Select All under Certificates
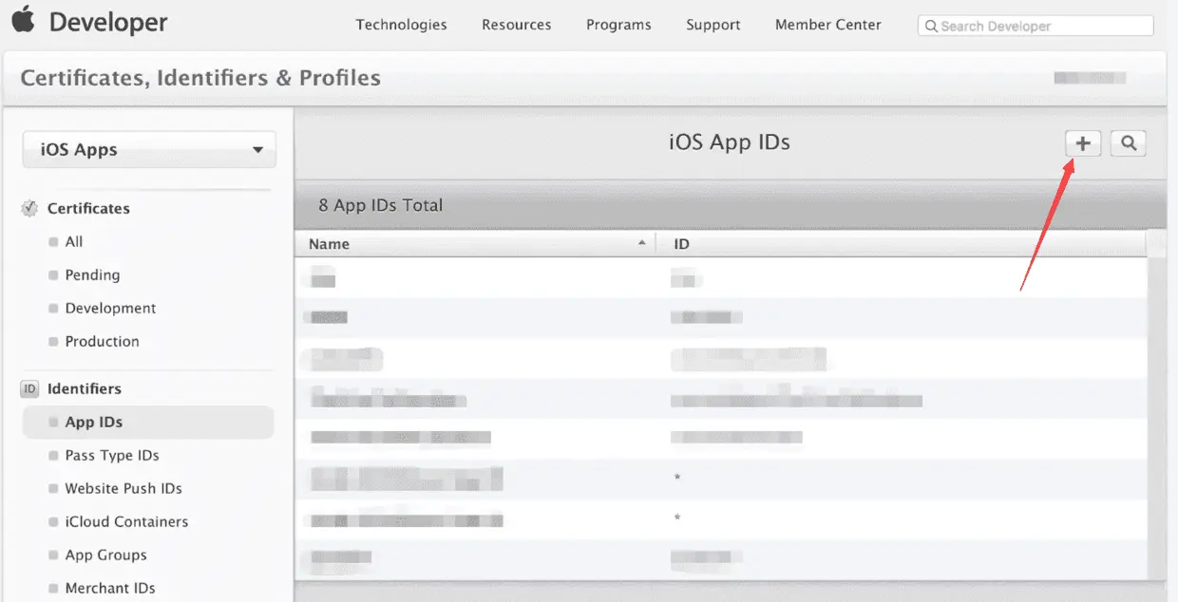 [x=74, y=242]
